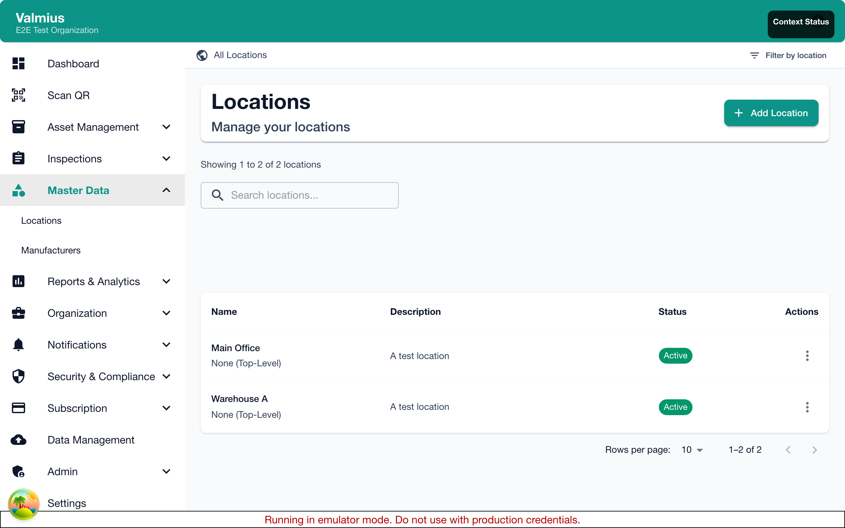Click the Security & Compliance shield icon

tap(18, 376)
